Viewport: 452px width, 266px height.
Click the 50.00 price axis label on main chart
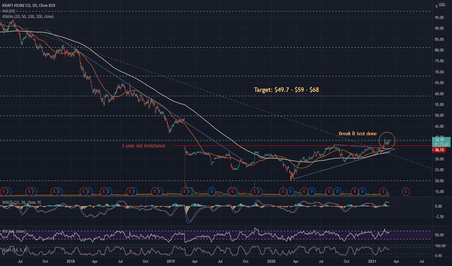[x=439, y=115]
